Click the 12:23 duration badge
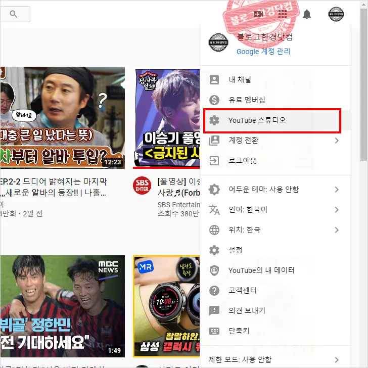This screenshot has width=368, height=368. [x=113, y=162]
